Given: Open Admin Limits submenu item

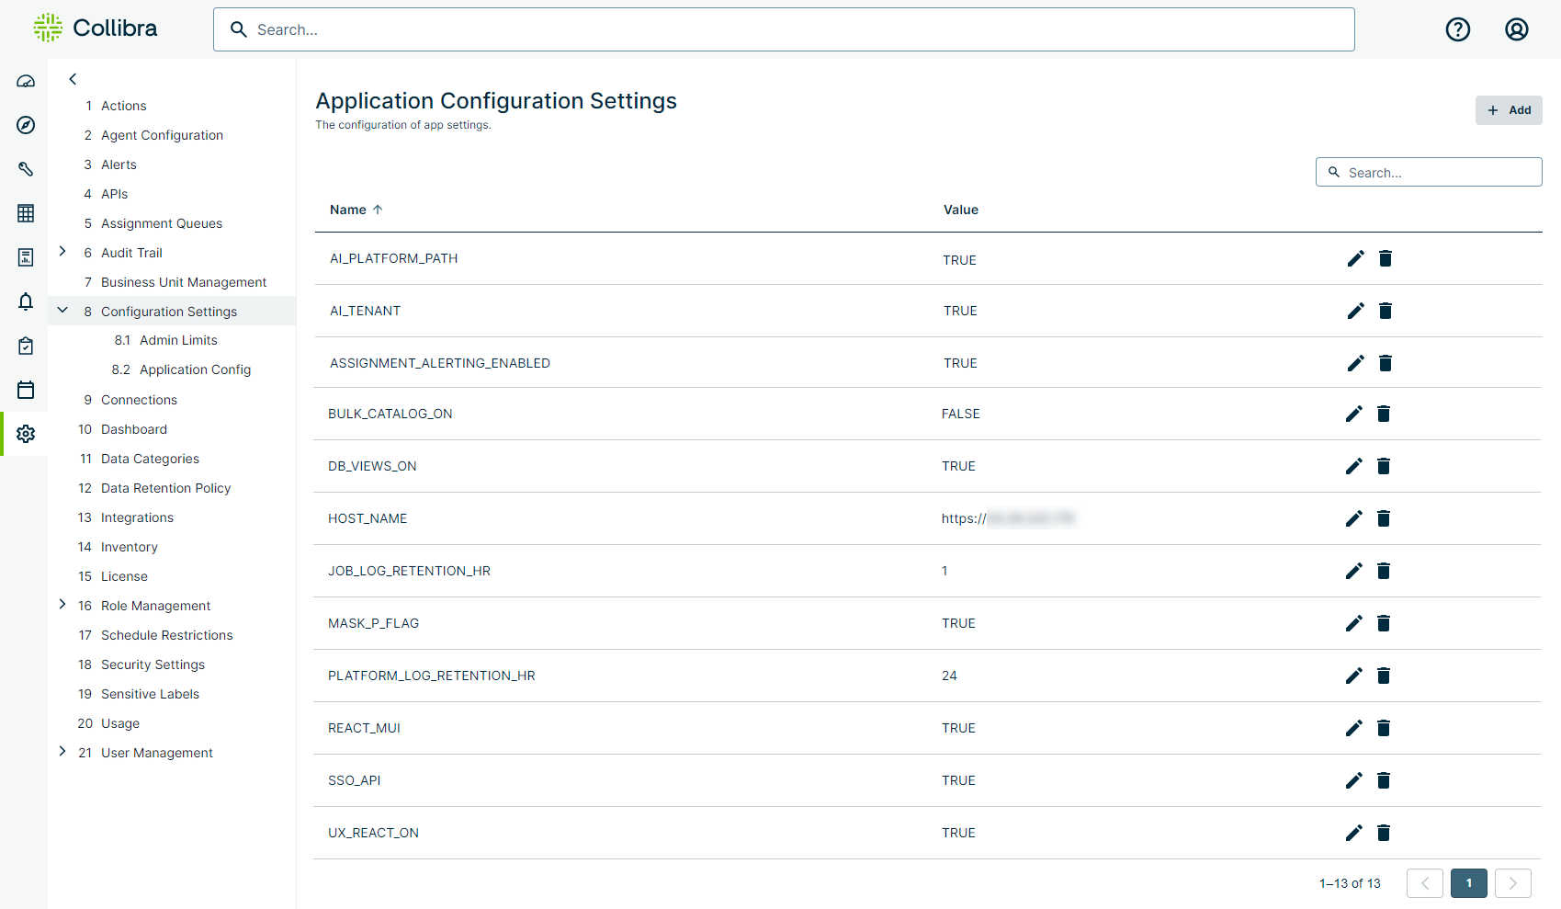Looking at the screenshot, I should pyautogui.click(x=178, y=340).
